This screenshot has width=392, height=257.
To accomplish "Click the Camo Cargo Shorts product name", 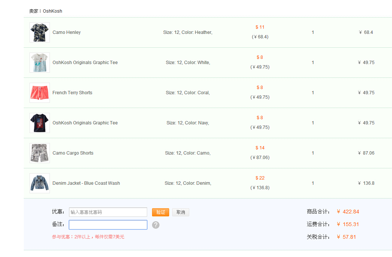I will (73, 153).
